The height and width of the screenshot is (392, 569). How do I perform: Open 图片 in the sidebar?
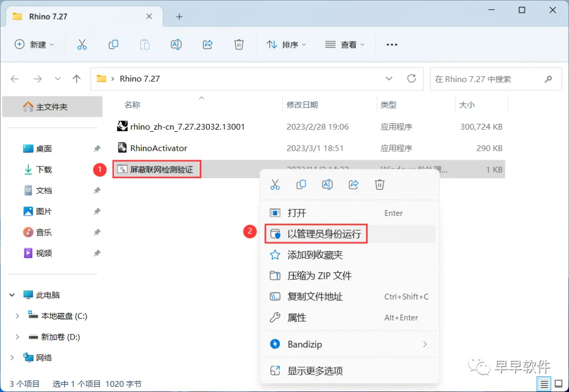coord(44,211)
